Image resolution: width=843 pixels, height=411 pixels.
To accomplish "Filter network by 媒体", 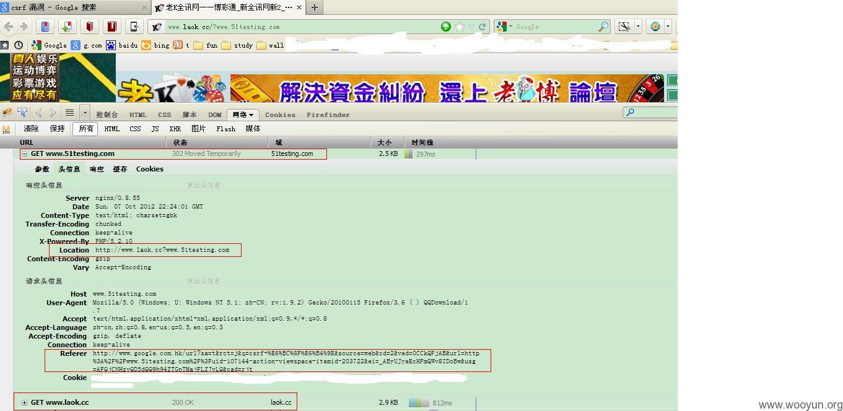I will click(253, 129).
